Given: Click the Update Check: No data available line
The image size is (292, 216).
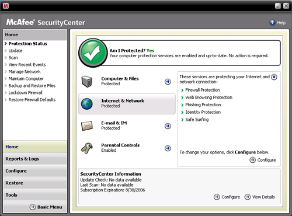Looking at the screenshot, I should point(111,180).
